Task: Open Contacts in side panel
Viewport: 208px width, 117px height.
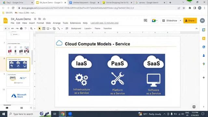Action: (204, 56)
